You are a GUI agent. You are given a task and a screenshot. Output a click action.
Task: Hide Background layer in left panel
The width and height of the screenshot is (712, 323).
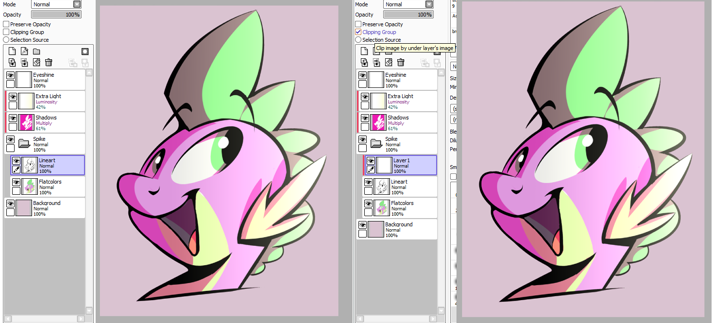10,204
